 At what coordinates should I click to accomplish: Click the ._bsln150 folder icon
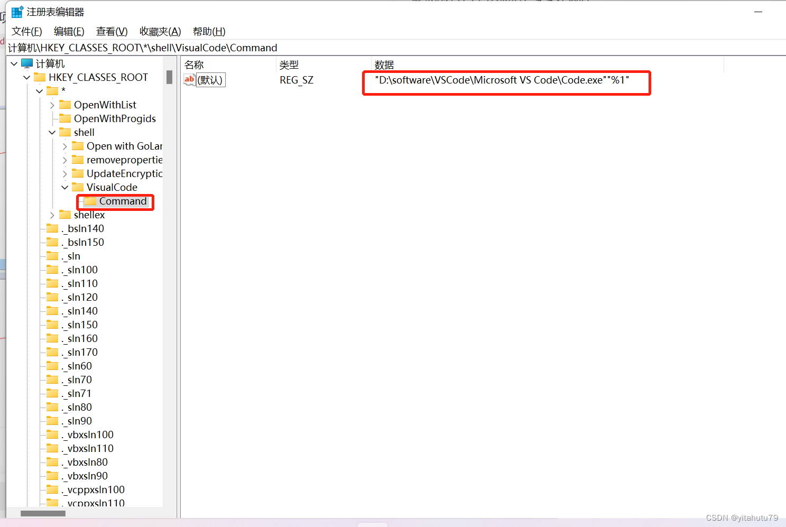click(x=52, y=242)
